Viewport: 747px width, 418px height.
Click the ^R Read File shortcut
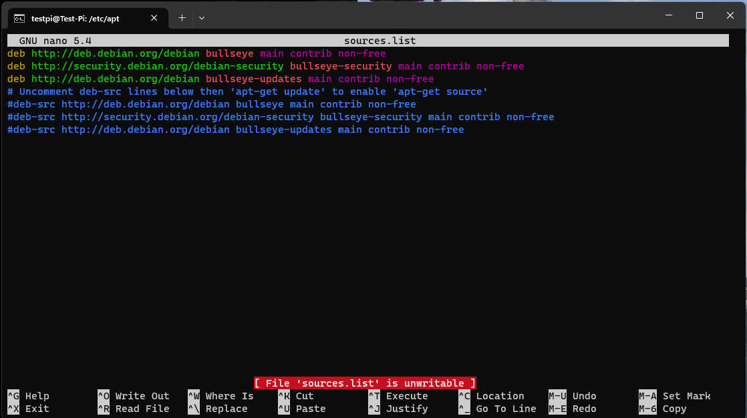[134, 409]
